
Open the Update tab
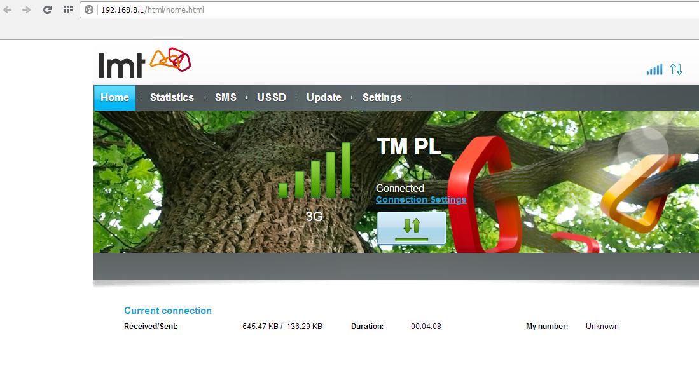(324, 98)
